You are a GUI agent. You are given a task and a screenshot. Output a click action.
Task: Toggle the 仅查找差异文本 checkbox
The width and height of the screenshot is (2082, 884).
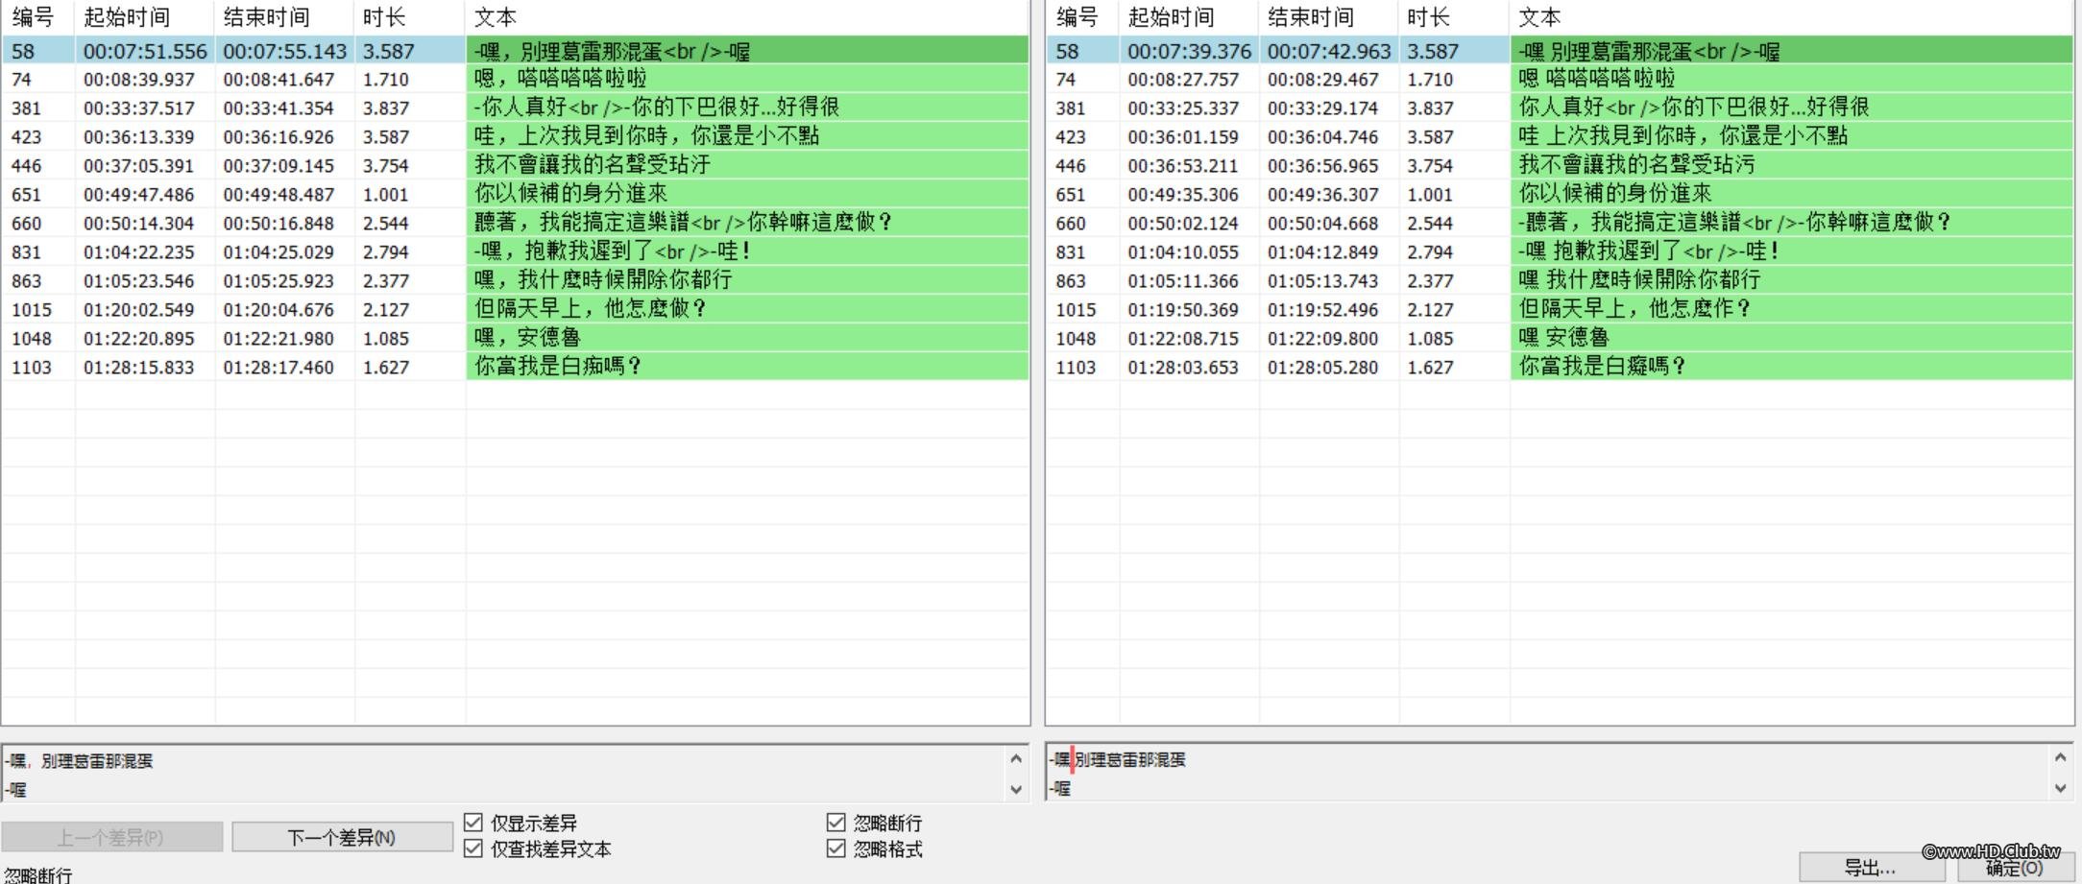[472, 849]
